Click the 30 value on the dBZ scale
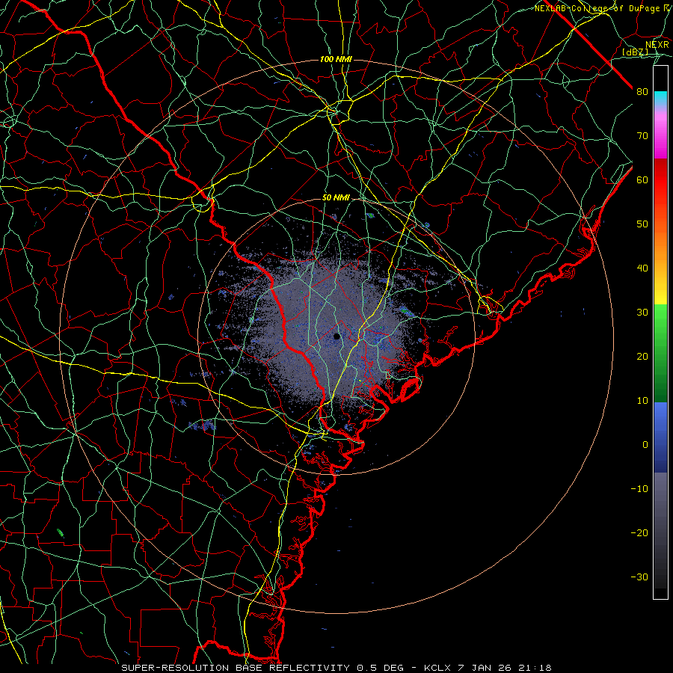 pyautogui.click(x=642, y=313)
